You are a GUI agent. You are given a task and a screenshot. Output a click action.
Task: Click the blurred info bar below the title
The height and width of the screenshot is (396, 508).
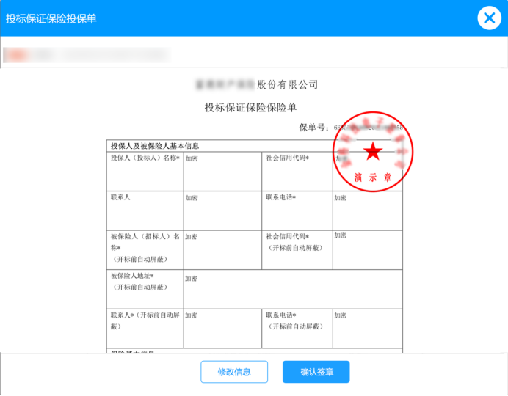tap(87, 54)
